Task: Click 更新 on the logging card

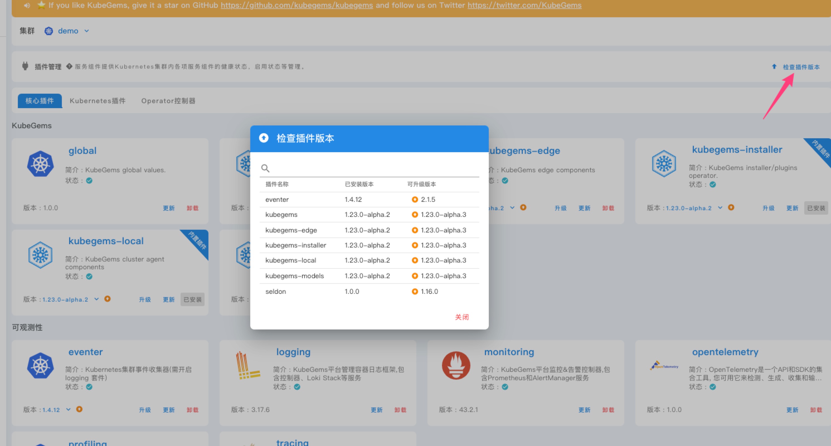Action: 376,410
